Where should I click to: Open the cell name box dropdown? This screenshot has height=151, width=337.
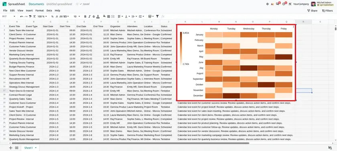[14, 16]
